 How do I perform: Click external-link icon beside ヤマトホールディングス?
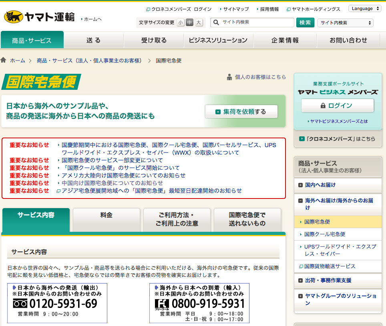click(288, 9)
